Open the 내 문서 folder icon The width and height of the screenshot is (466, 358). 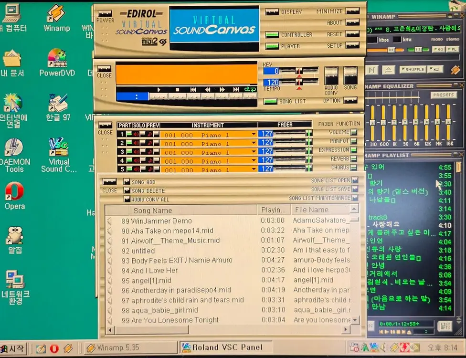(x=12, y=63)
